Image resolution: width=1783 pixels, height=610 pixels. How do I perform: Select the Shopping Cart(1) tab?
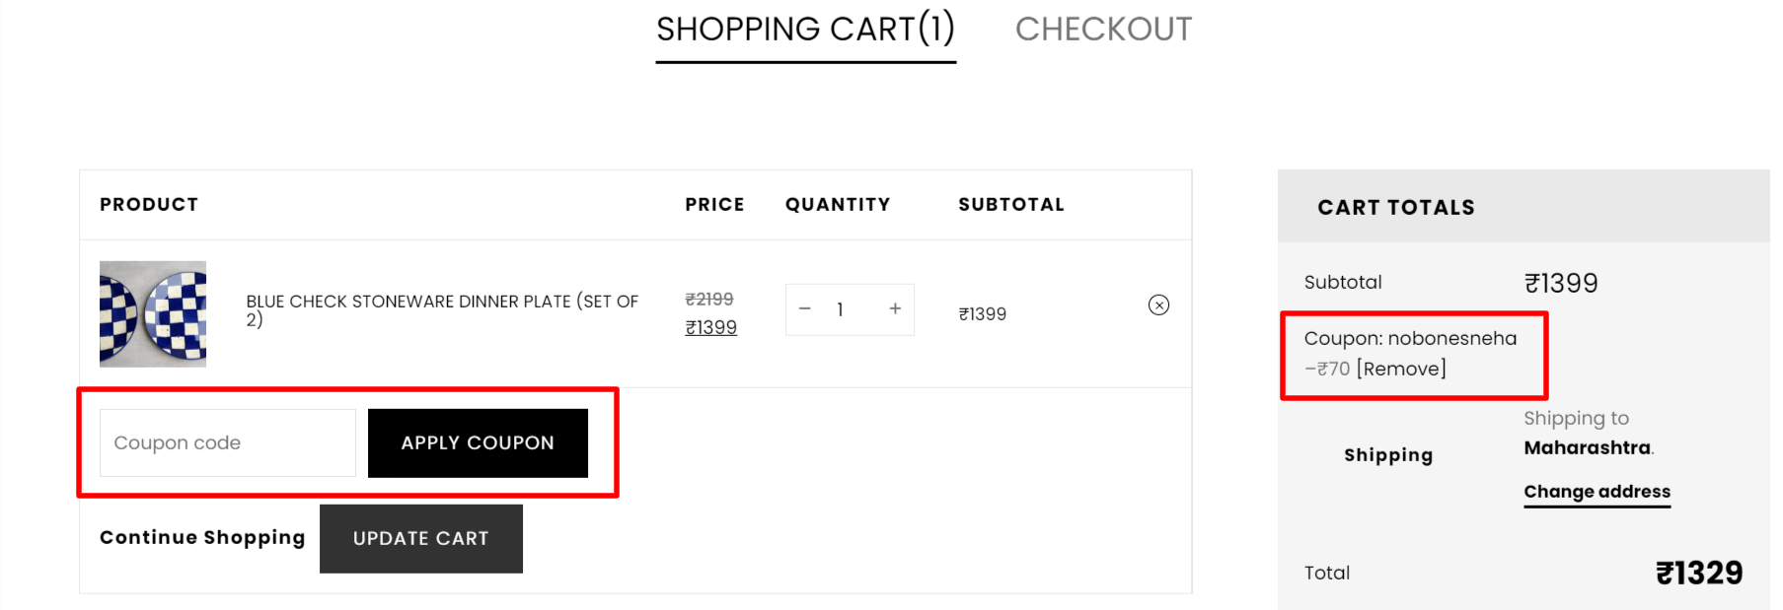point(805,30)
